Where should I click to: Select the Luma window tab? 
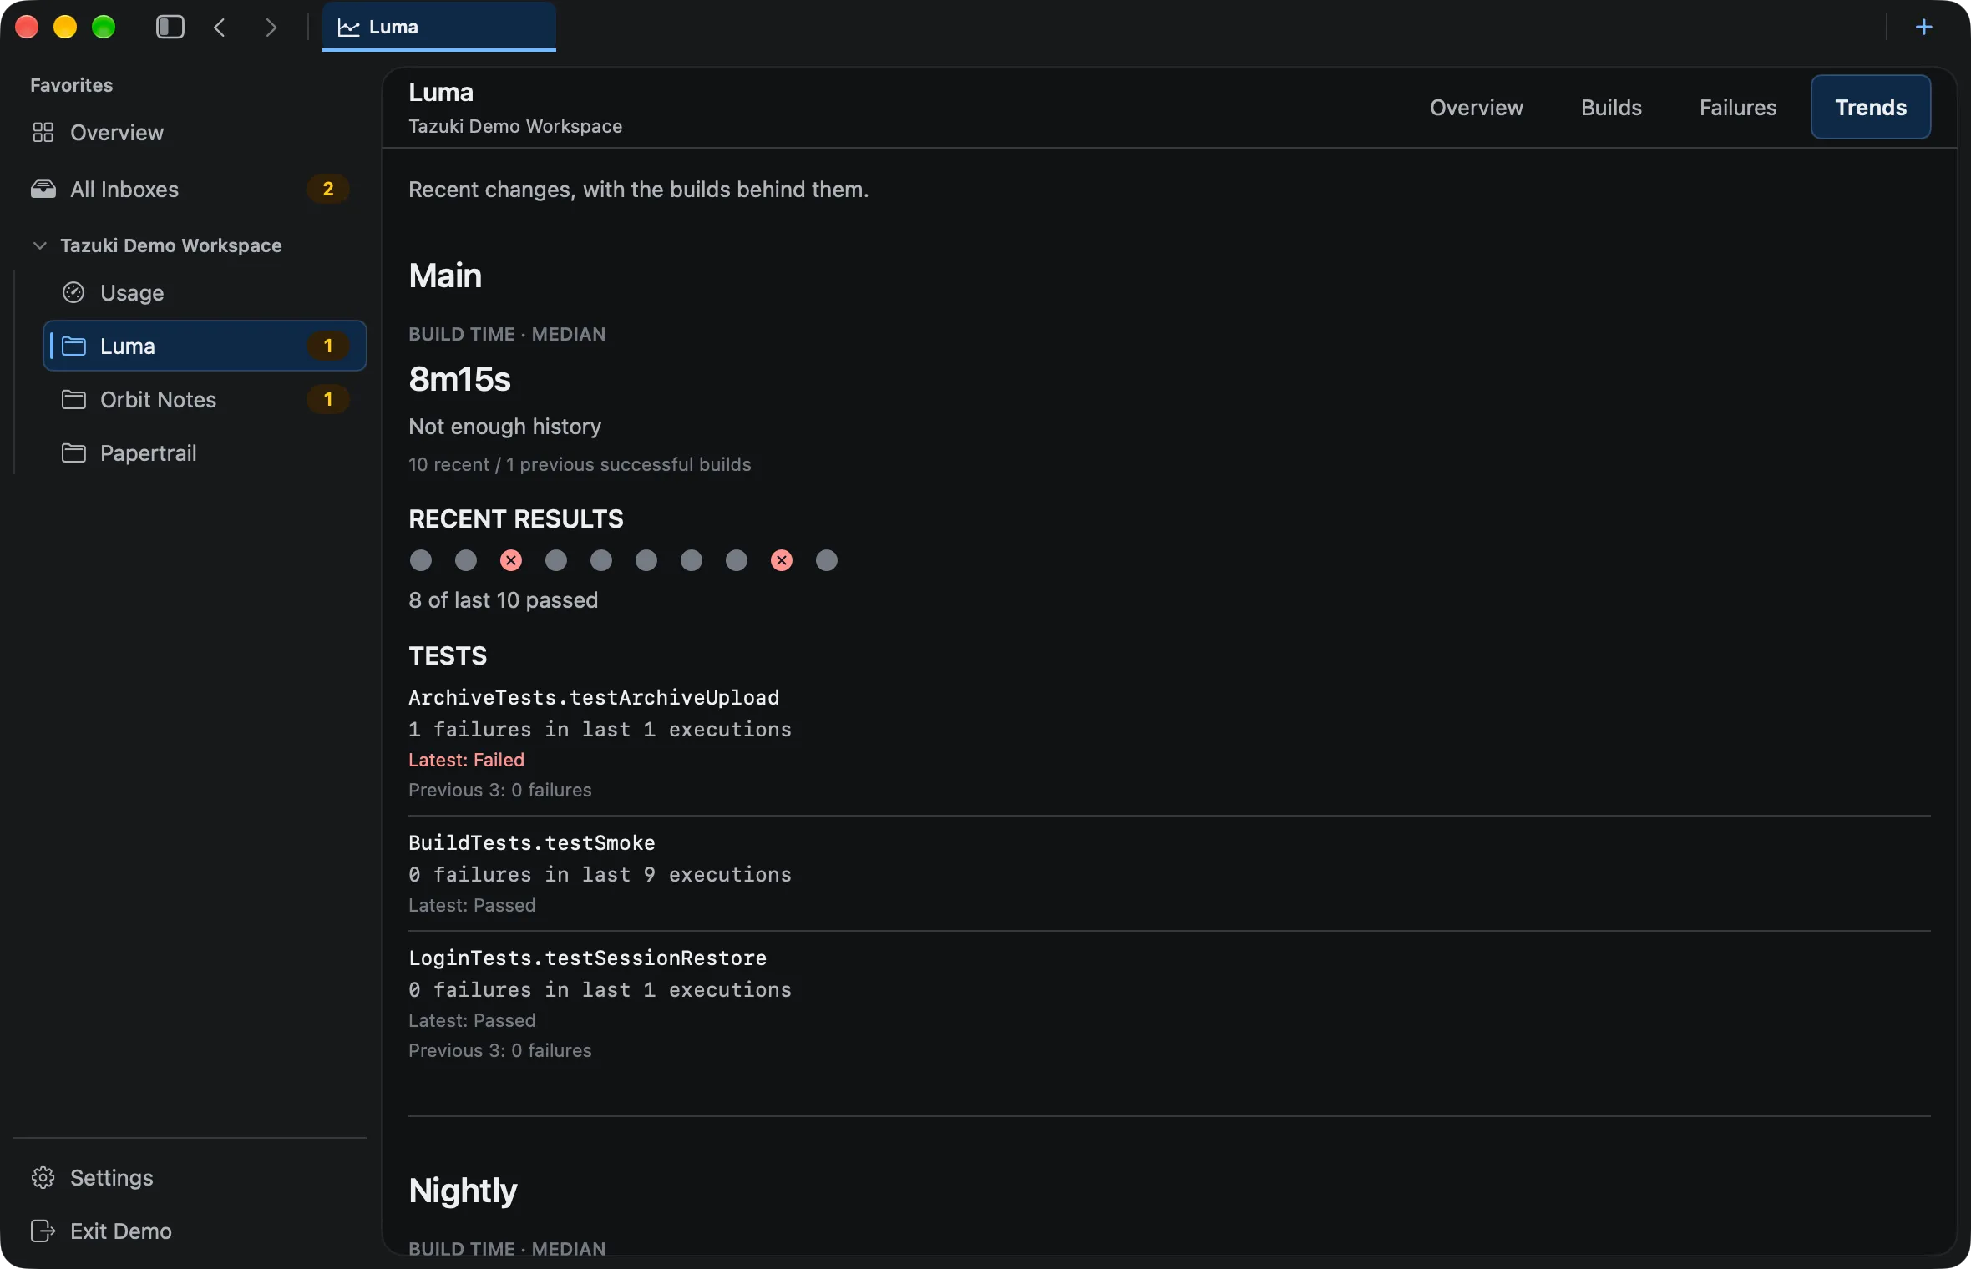point(439,27)
